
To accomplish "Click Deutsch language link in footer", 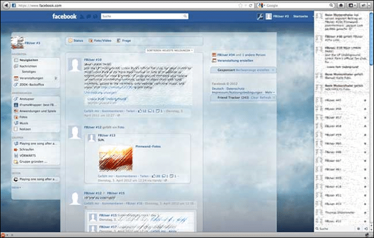I will [x=218, y=88].
